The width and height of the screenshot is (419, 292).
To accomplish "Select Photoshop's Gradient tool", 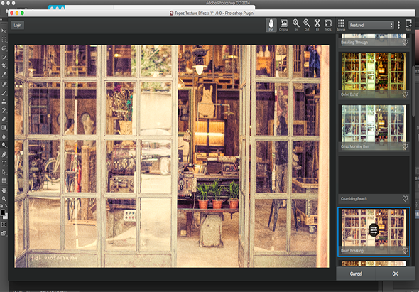I will point(4,128).
